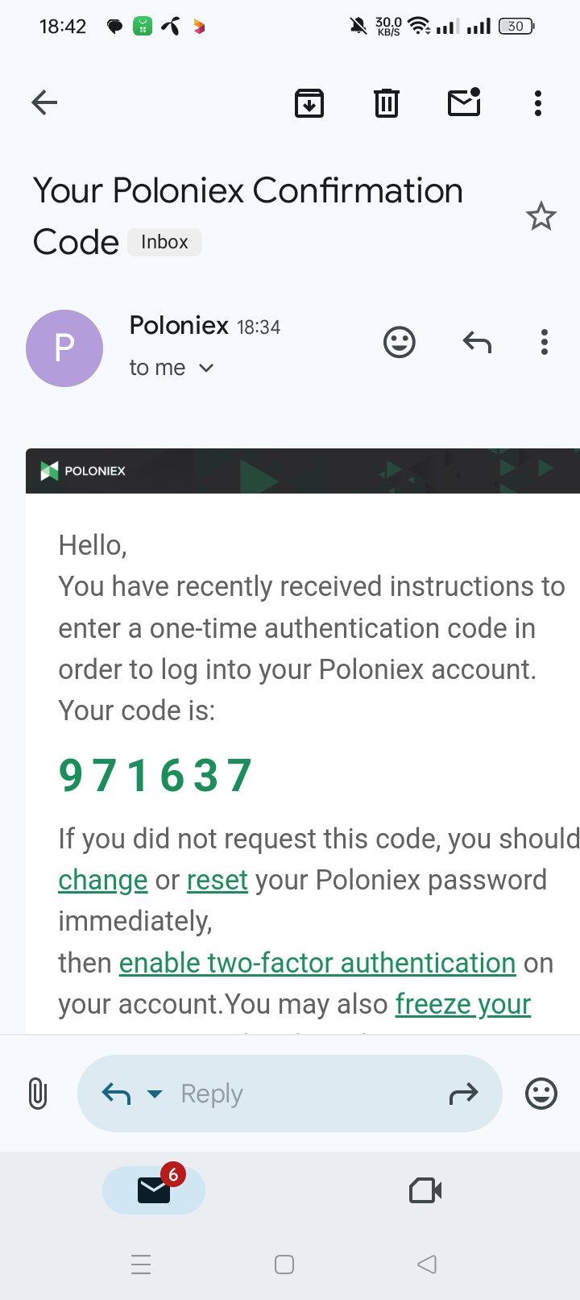Reply using the arrow beside the sender
Screen dimensions: 580x1300
pos(477,343)
